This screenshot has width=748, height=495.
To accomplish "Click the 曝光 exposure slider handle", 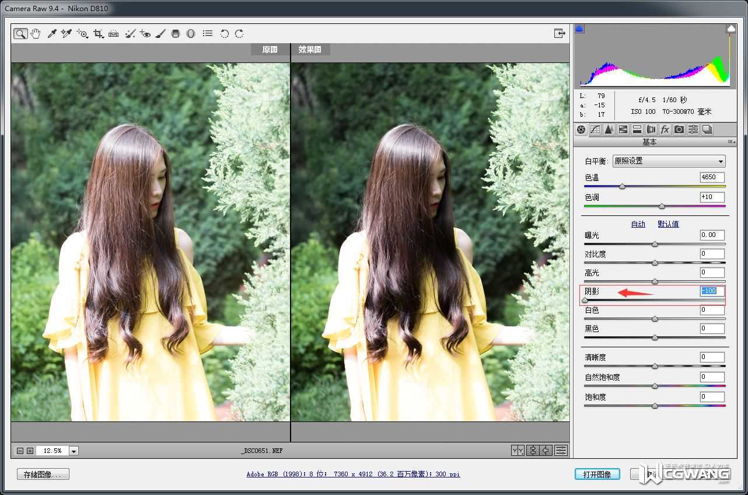I will pos(655,244).
